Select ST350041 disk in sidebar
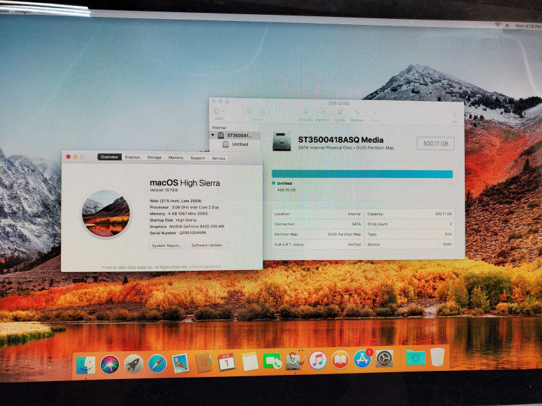Image resolution: width=542 pixels, height=406 pixels. pos(235,135)
